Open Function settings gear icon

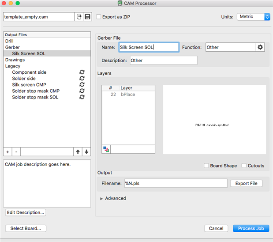point(260,47)
